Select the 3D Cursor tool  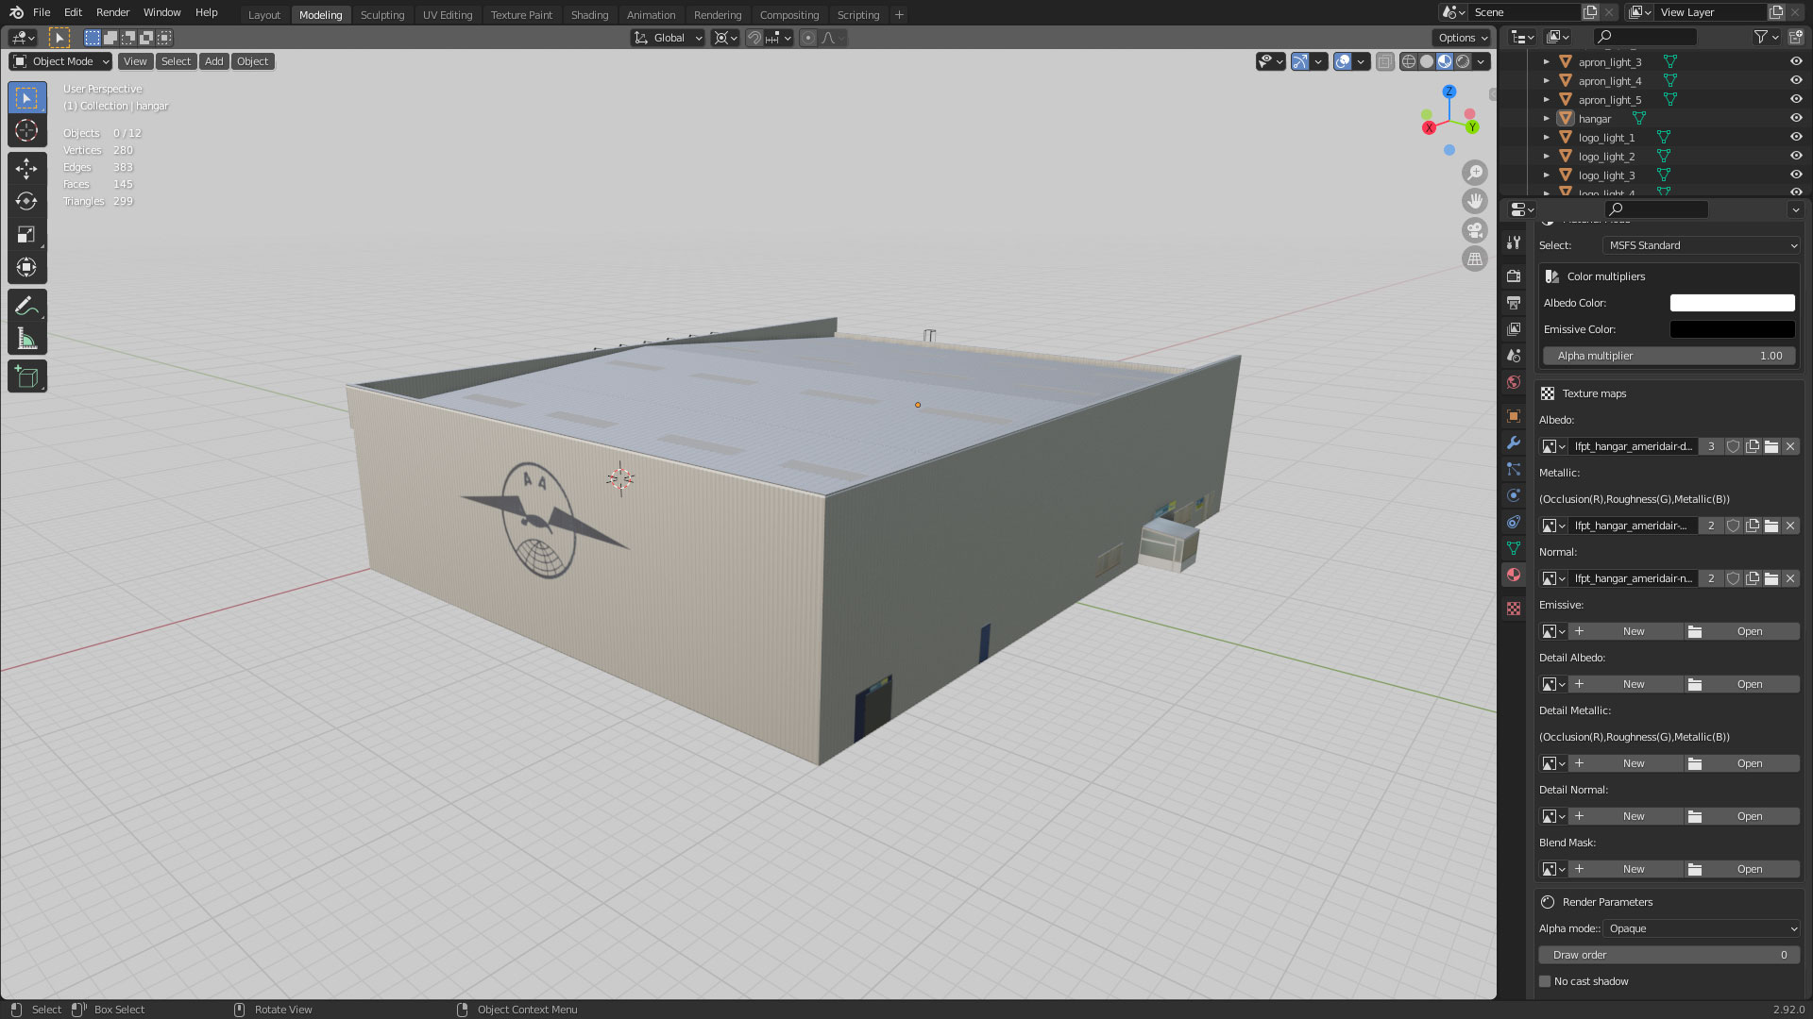tap(26, 130)
